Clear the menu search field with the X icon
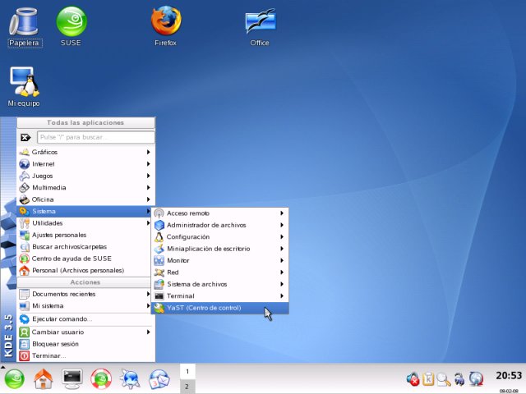The width and height of the screenshot is (526, 394). click(x=25, y=137)
